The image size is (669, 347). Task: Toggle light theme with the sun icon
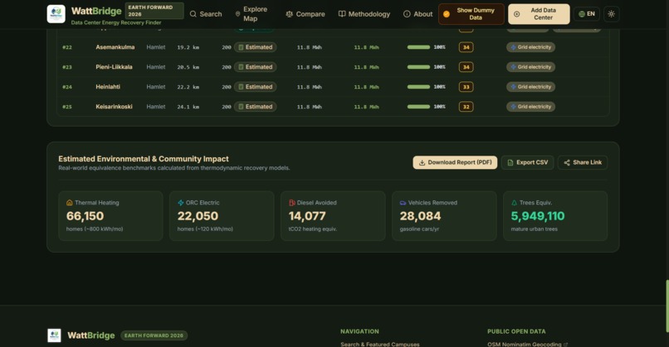pyautogui.click(x=612, y=14)
